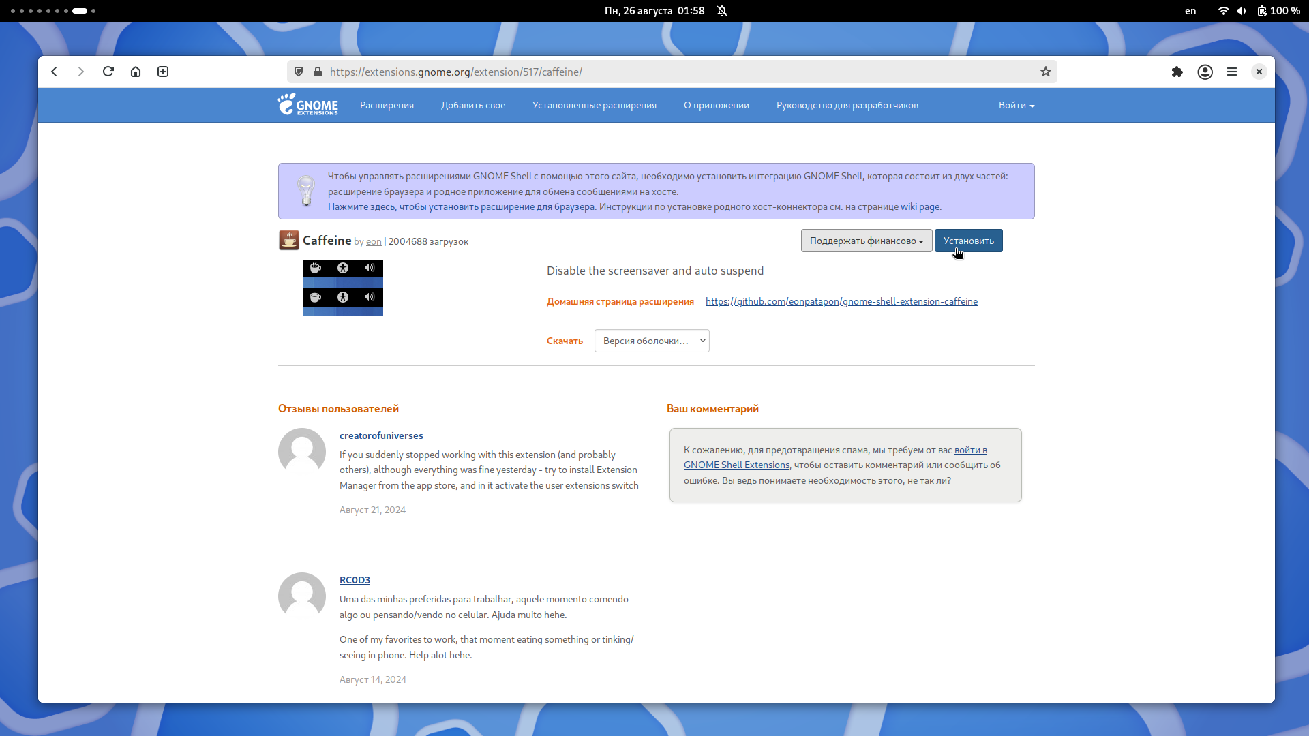Open RC0D3 profile link
This screenshot has height=736, width=1309.
click(355, 580)
